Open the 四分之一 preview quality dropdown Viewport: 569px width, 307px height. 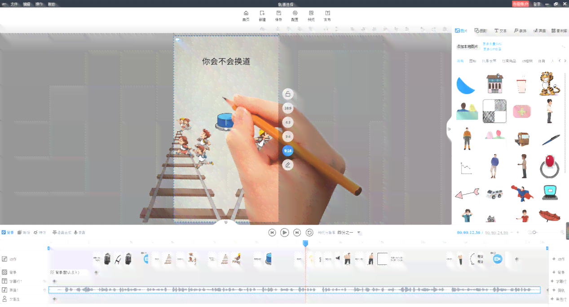349,233
